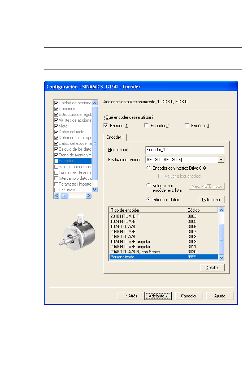Sort by Tipo de encóder column header

[x=147, y=210]
